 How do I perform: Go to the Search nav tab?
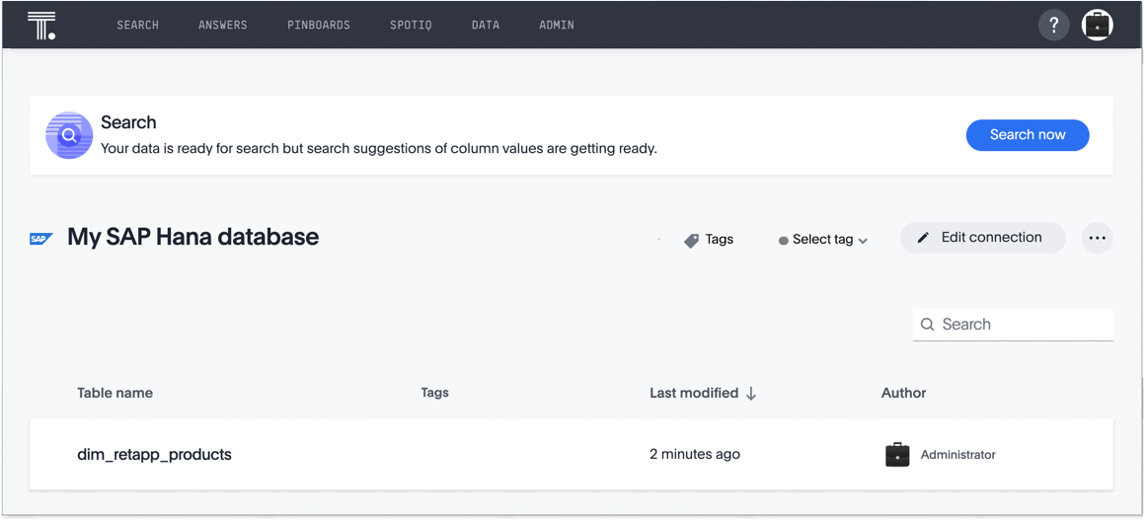pos(137,25)
